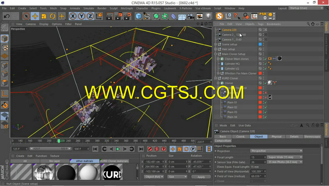Open material manager Create menu
The height and width of the screenshot is (186, 329).
click(x=20, y=156)
